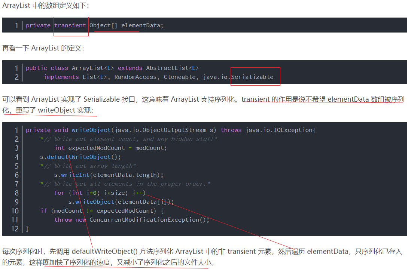This screenshot has height=274, width=411.
Task: Click 'writeInt' on line 6
Action: 75,175
